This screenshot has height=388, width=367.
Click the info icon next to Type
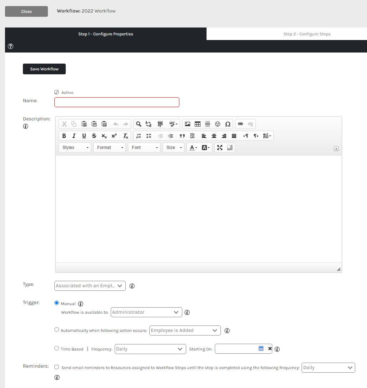(x=132, y=286)
